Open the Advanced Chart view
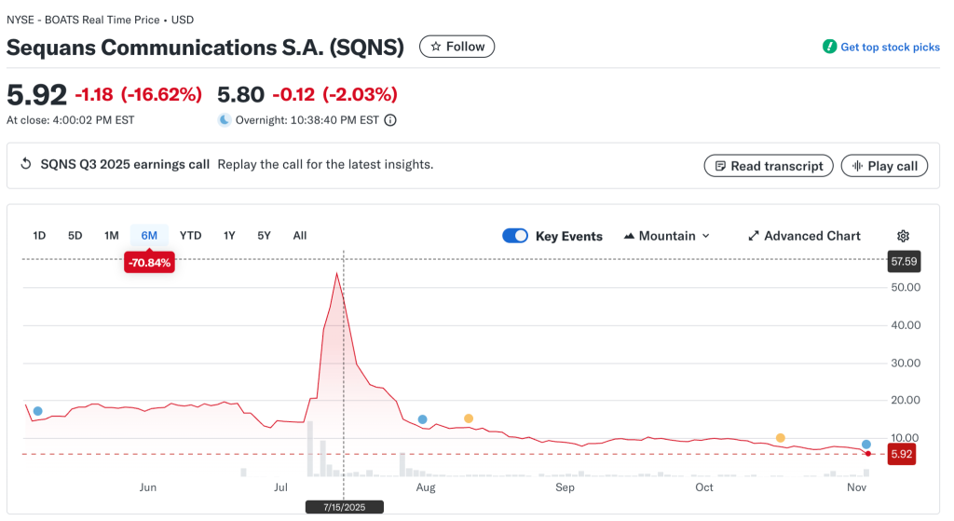This screenshot has width=954, height=521. [x=804, y=237]
